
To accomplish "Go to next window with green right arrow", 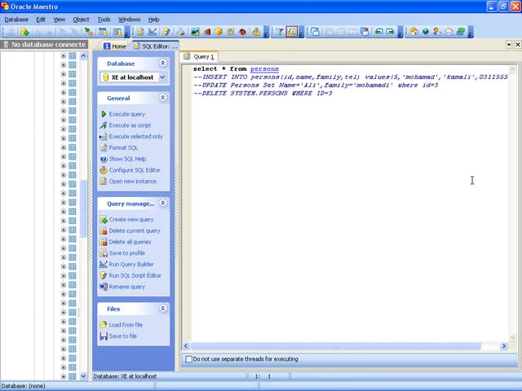I will 390,32.
